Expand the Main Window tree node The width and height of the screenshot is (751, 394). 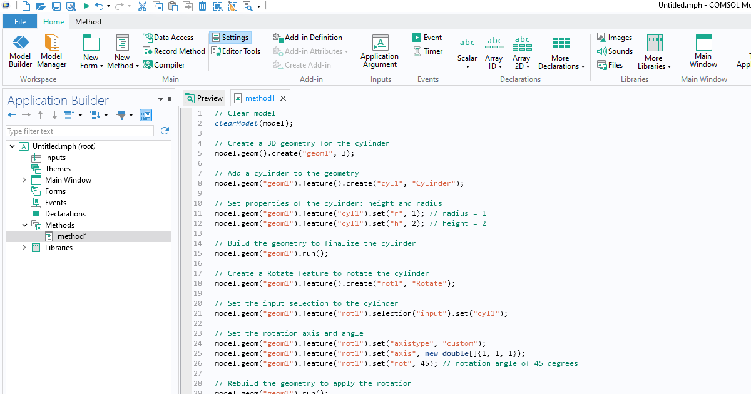point(24,180)
